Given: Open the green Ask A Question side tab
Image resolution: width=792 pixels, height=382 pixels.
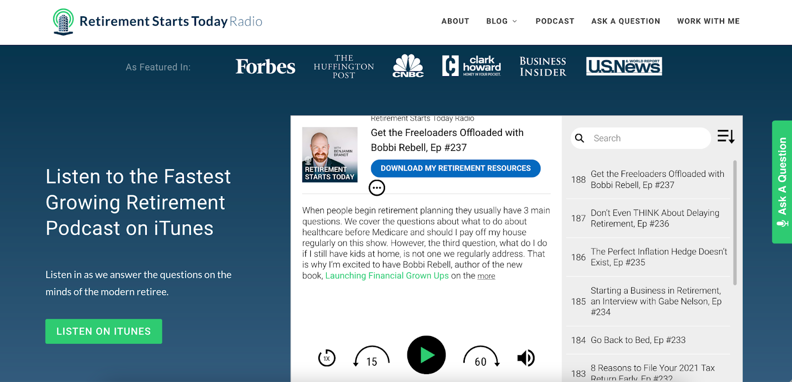Looking at the screenshot, I should click(x=782, y=182).
